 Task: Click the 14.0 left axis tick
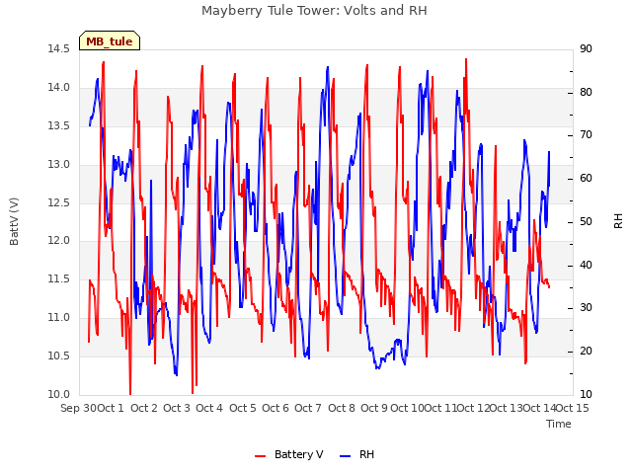58,88
